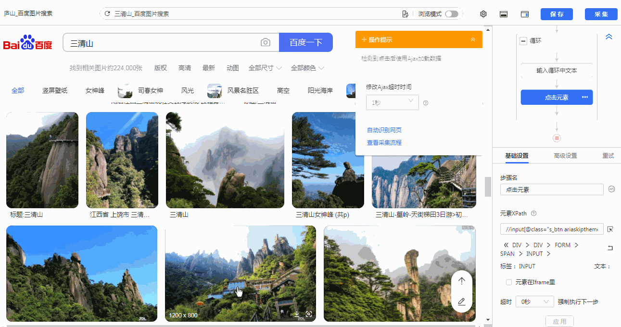This screenshot has width=621, height=327.
Task: Open the 全部尺寸 filter dropdown
Action: pos(265,68)
